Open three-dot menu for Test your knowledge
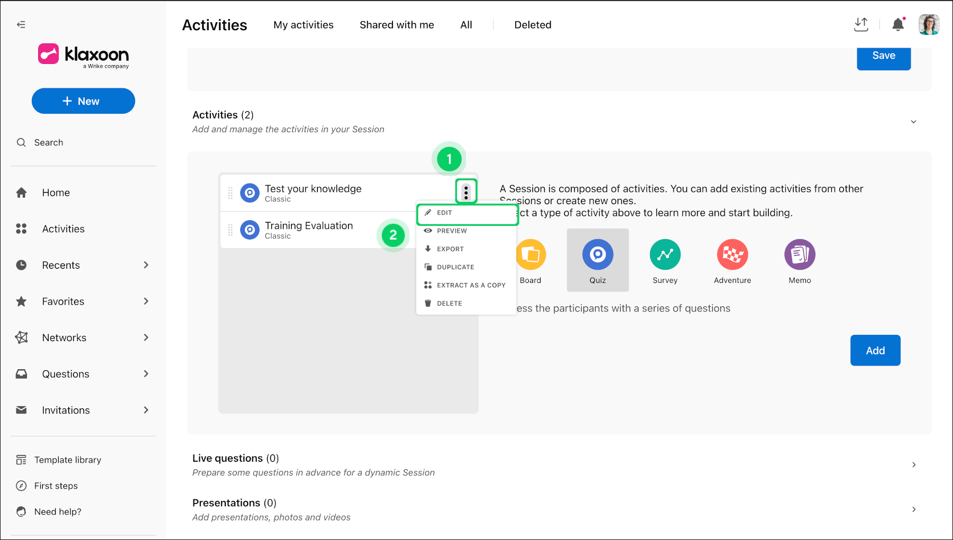The width and height of the screenshot is (953, 540). (x=466, y=192)
